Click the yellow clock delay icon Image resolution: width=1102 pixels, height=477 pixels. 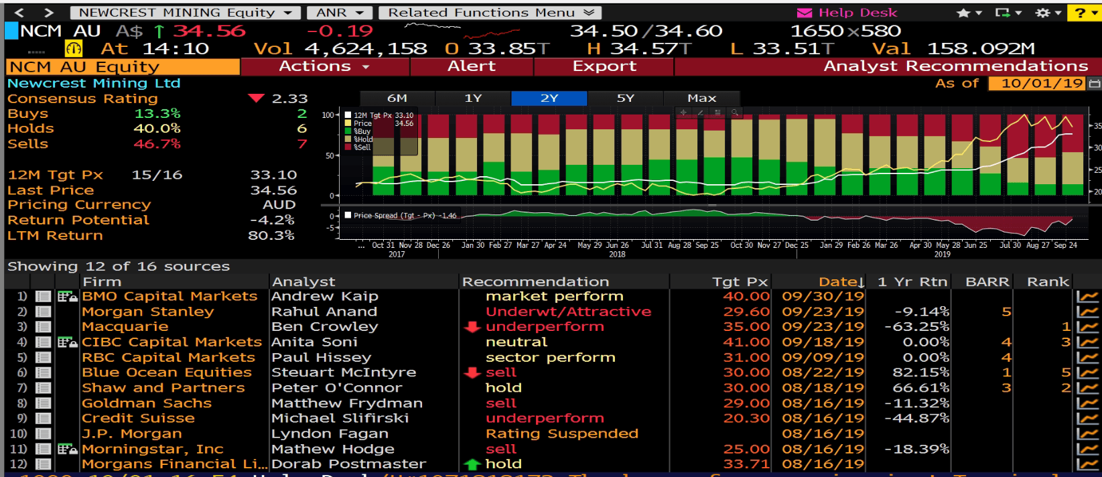[x=73, y=48]
